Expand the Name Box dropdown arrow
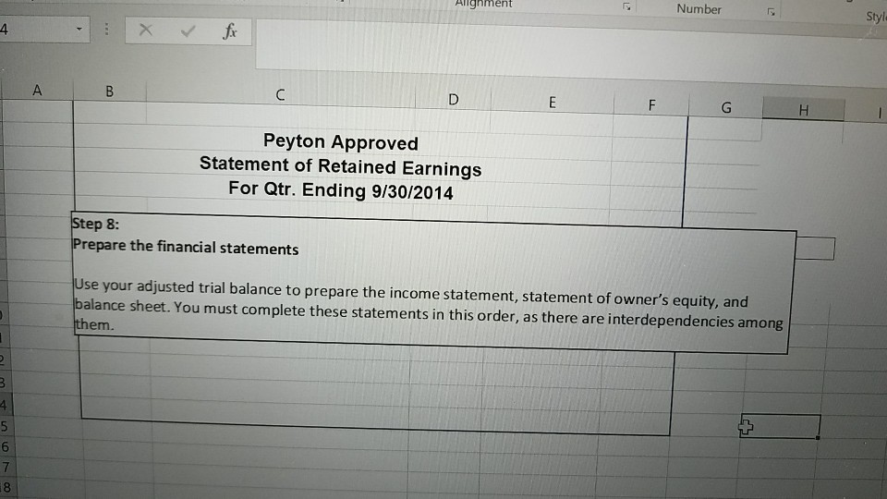Image resolution: width=887 pixels, height=499 pixels. (79, 29)
